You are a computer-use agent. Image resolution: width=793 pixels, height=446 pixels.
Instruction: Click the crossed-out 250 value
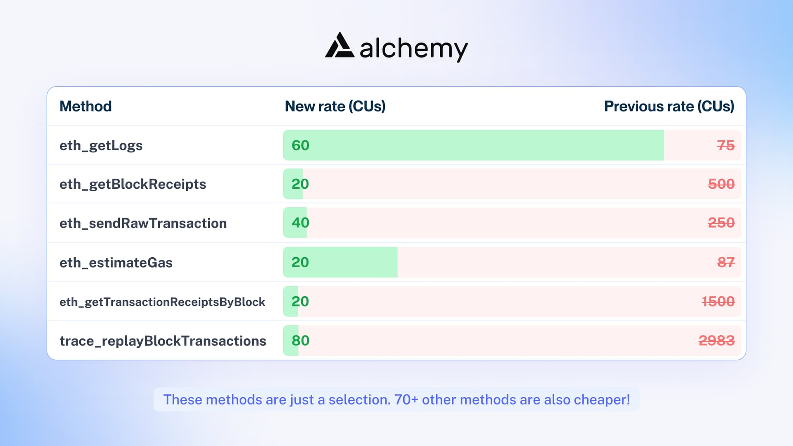coord(721,223)
